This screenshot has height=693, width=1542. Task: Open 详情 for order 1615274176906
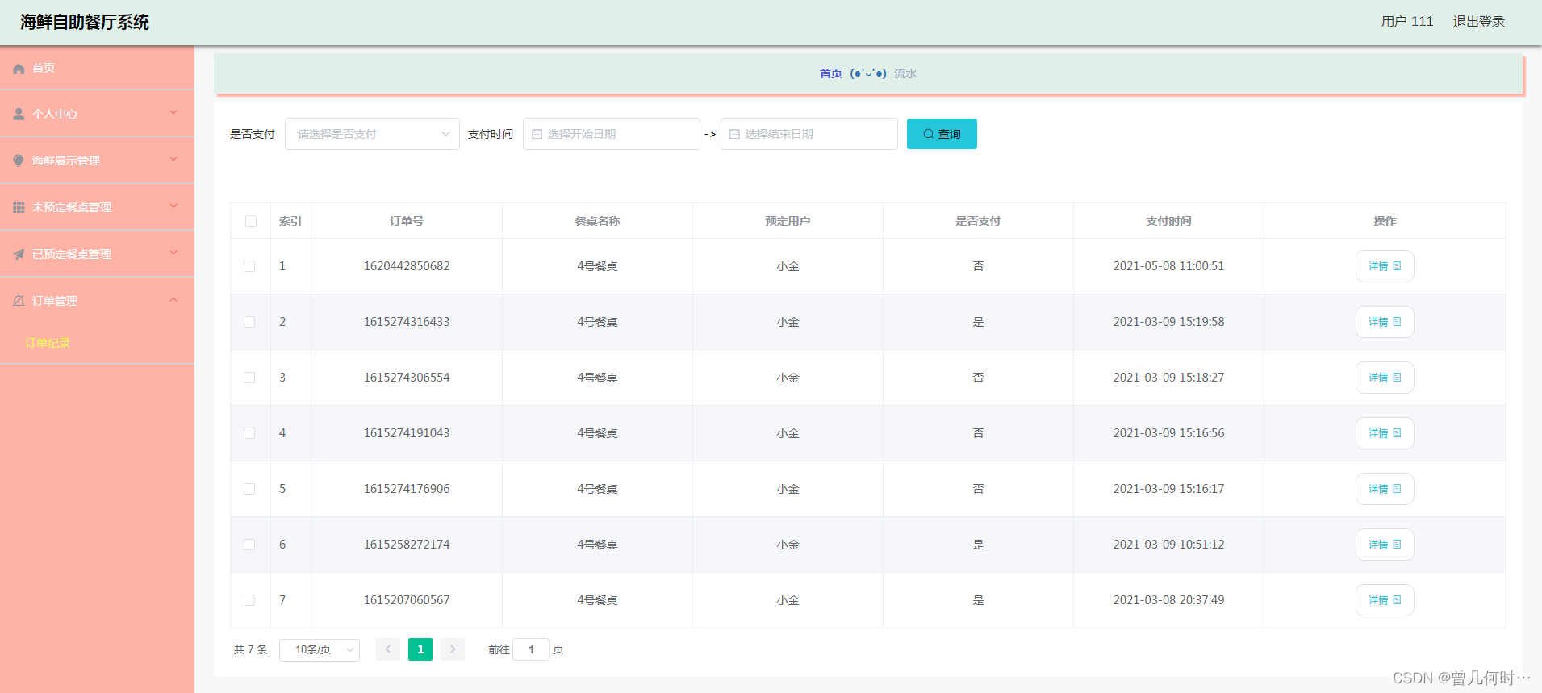click(1385, 489)
